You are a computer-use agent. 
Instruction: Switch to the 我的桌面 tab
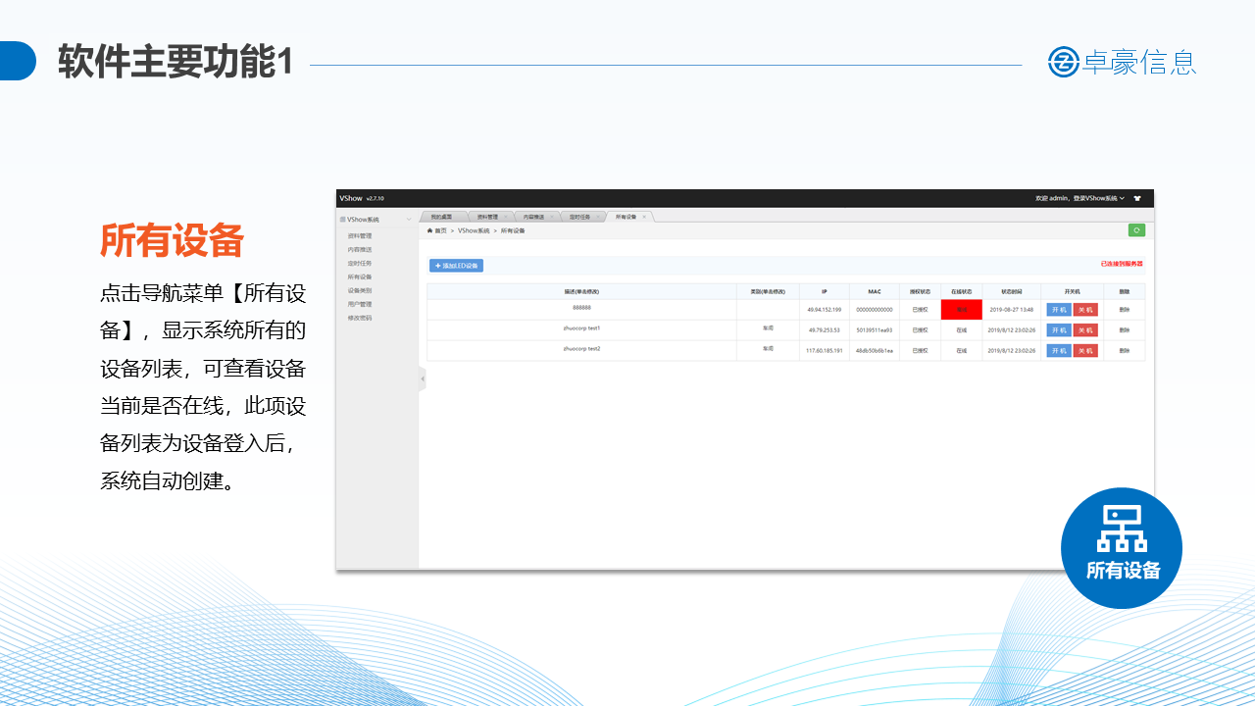click(x=441, y=217)
